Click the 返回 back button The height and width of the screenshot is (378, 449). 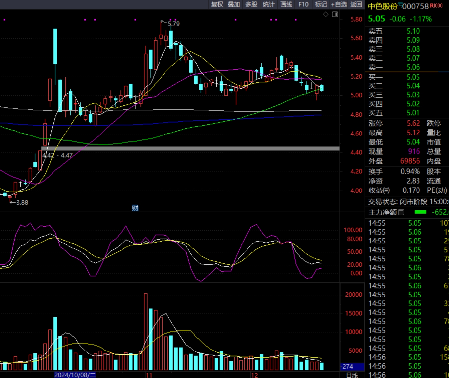pos(356,4)
